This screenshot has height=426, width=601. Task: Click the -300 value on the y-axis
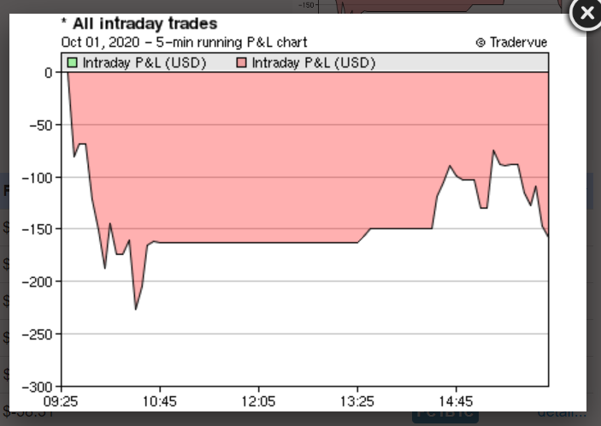(38, 386)
